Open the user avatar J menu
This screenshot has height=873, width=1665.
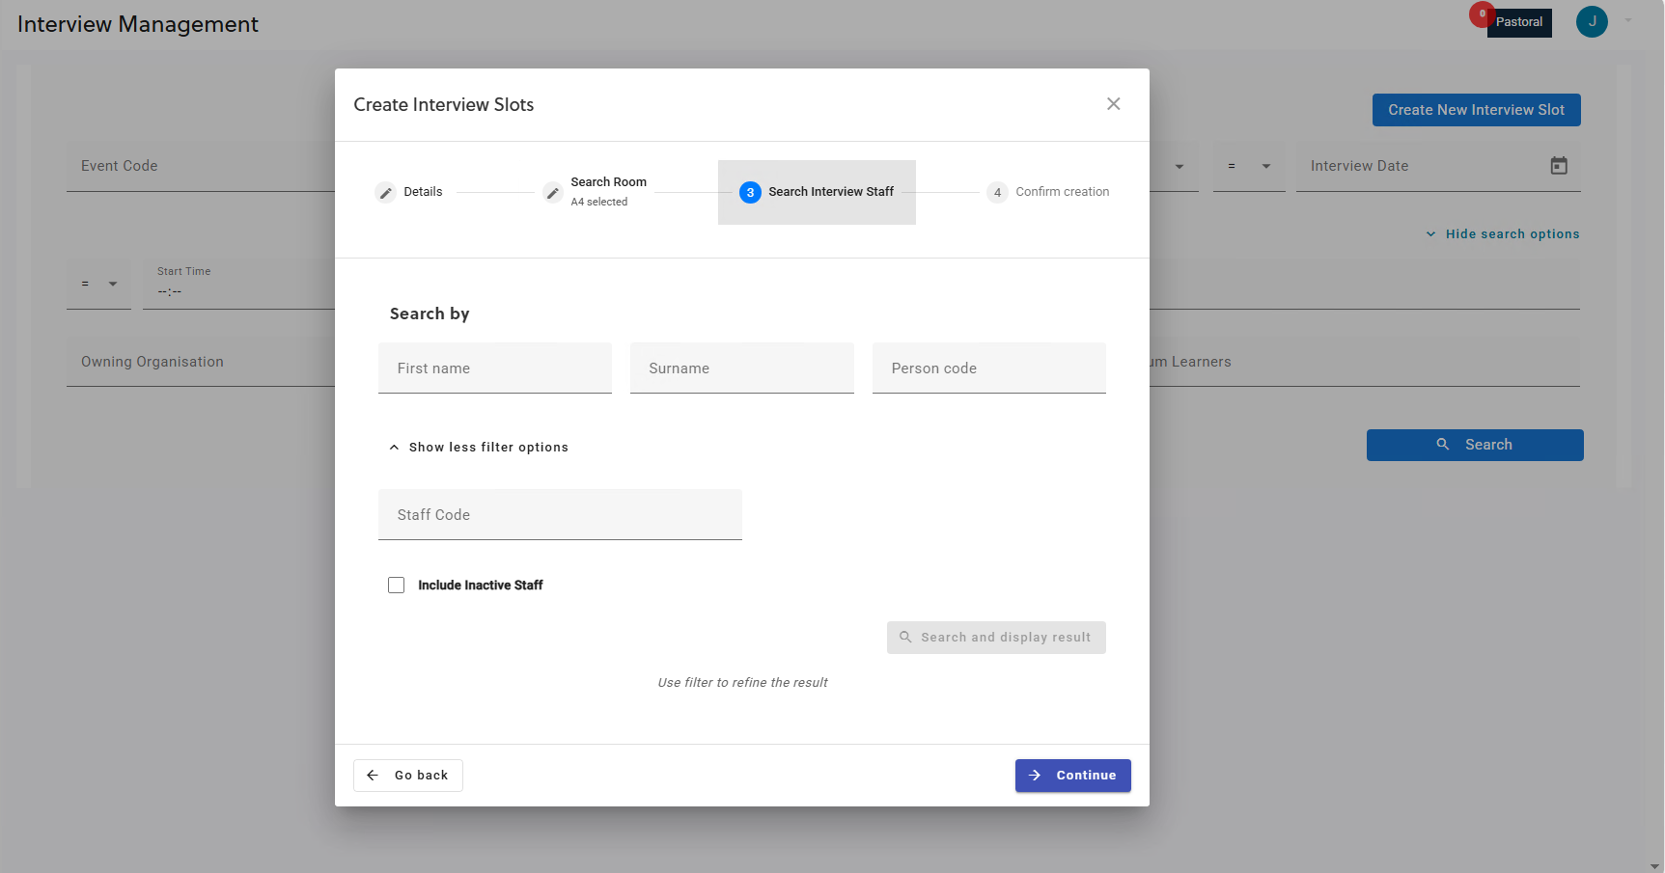coord(1591,22)
